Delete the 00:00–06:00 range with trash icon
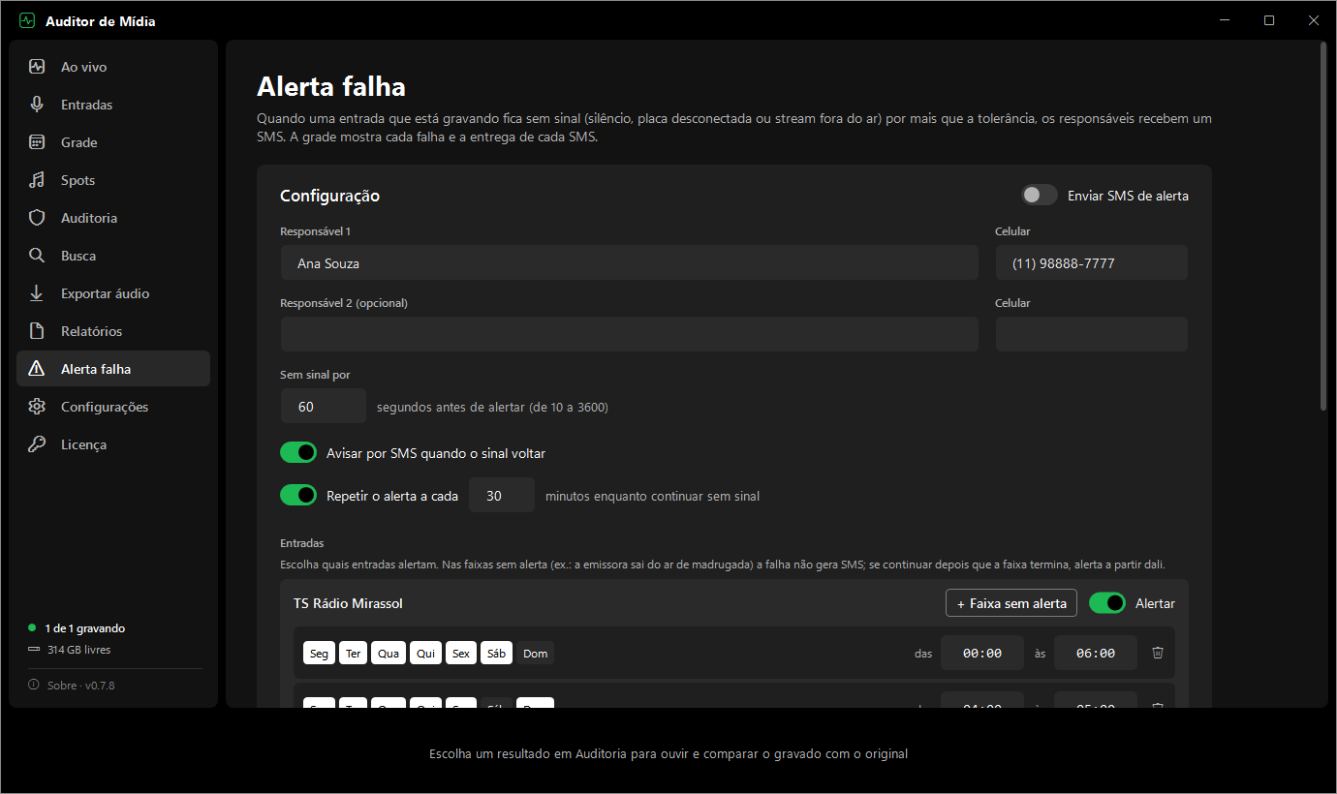 [1157, 653]
